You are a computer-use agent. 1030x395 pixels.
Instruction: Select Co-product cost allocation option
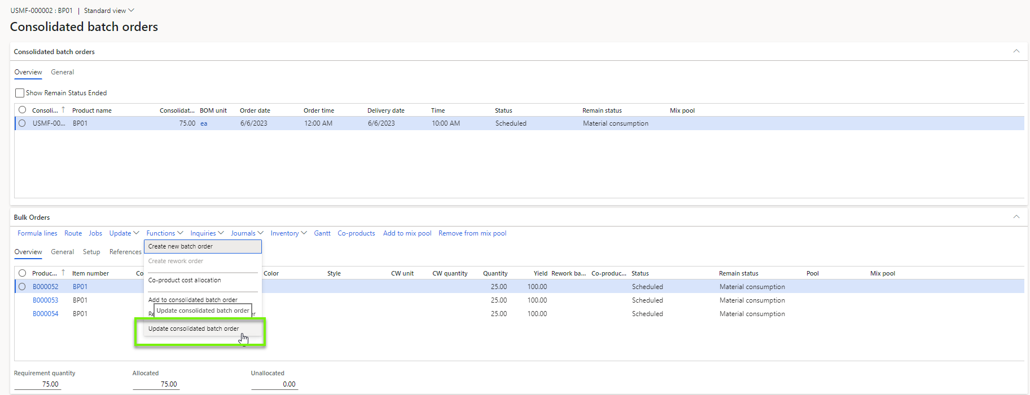pos(185,281)
